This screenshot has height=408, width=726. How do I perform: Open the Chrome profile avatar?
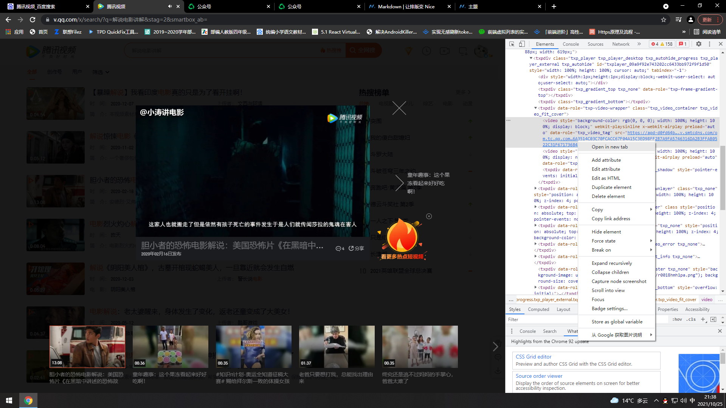(x=691, y=20)
